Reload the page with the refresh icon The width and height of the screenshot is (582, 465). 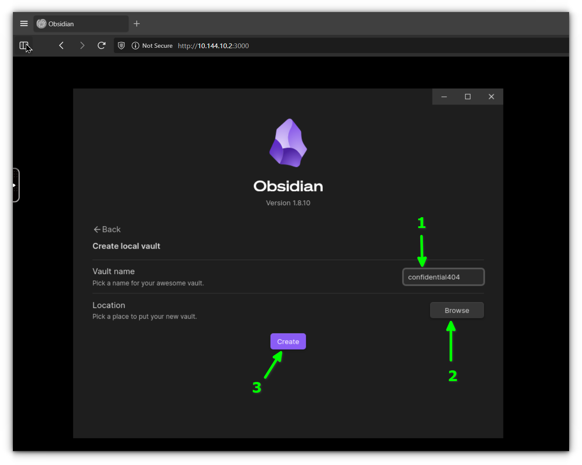pyautogui.click(x=102, y=46)
